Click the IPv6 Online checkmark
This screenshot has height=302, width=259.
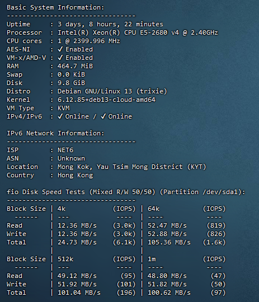coord(103,116)
